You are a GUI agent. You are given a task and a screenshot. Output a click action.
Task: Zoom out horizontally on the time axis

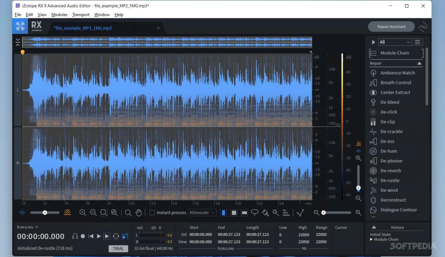click(x=93, y=212)
